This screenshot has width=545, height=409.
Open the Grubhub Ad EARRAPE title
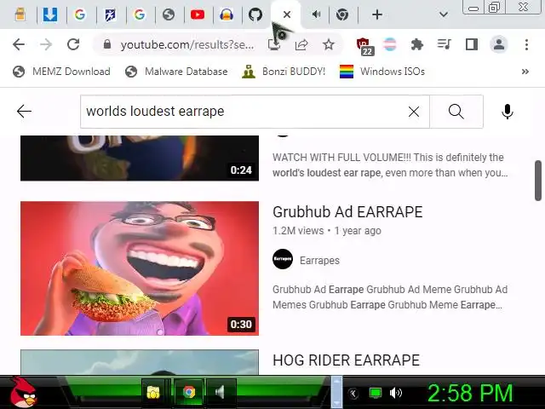pyautogui.click(x=347, y=212)
